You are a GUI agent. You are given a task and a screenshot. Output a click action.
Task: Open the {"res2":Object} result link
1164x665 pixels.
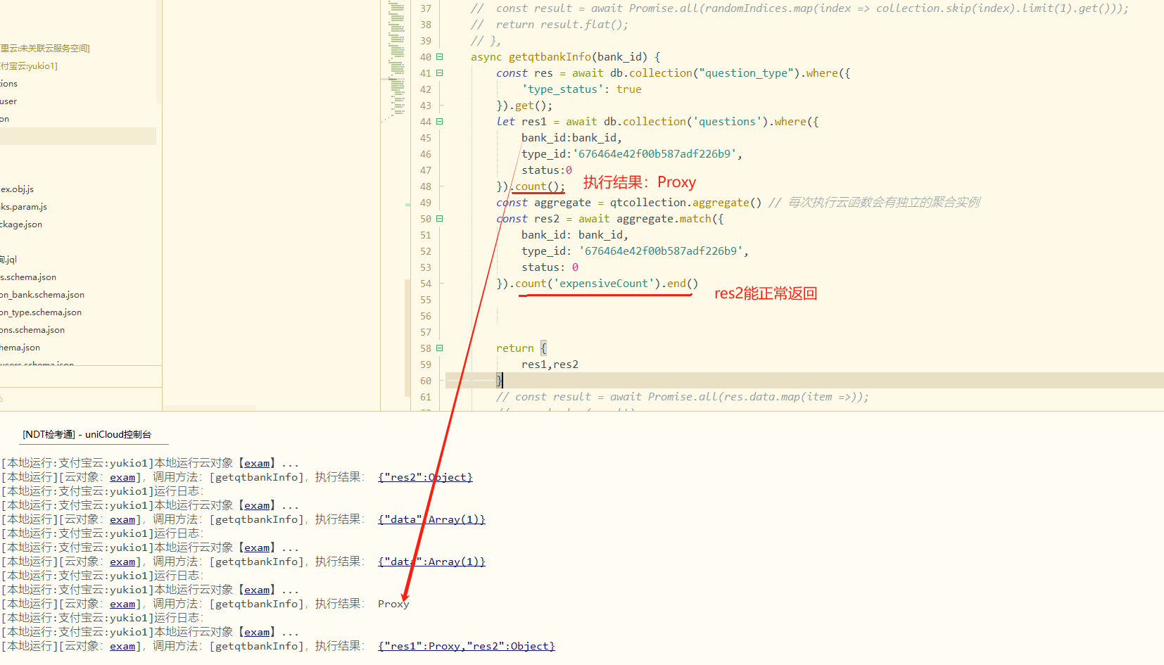coord(425,477)
